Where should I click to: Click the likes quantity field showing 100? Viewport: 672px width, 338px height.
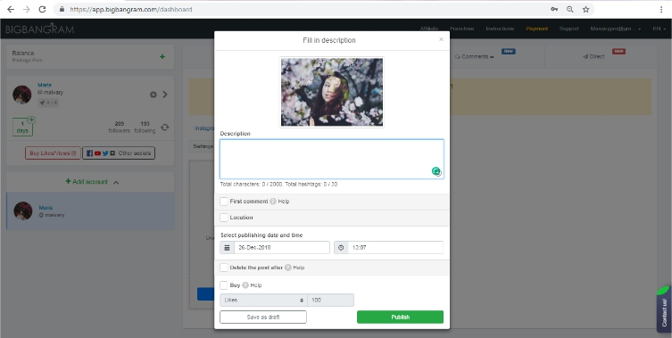pyautogui.click(x=330, y=300)
